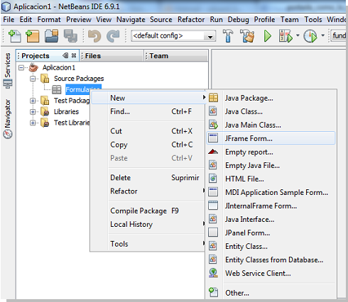The image size is (348, 302).
Task: Choose New in the context menu
Action: point(148,98)
